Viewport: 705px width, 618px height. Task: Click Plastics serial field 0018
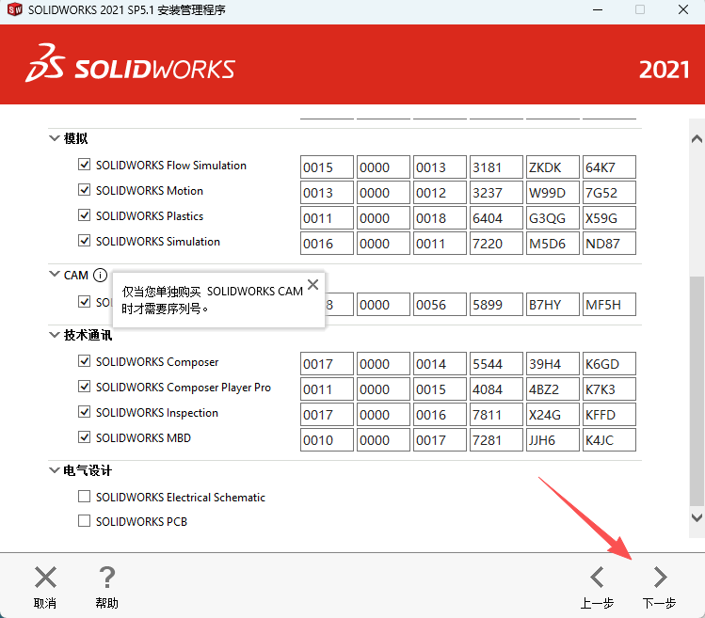440,218
